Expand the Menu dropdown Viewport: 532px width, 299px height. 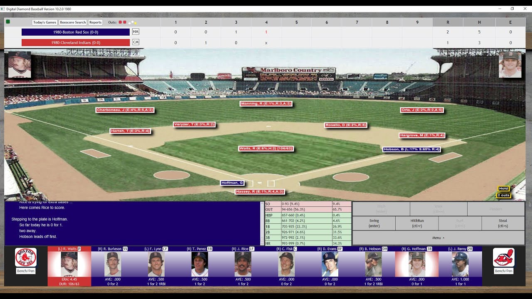point(438,238)
